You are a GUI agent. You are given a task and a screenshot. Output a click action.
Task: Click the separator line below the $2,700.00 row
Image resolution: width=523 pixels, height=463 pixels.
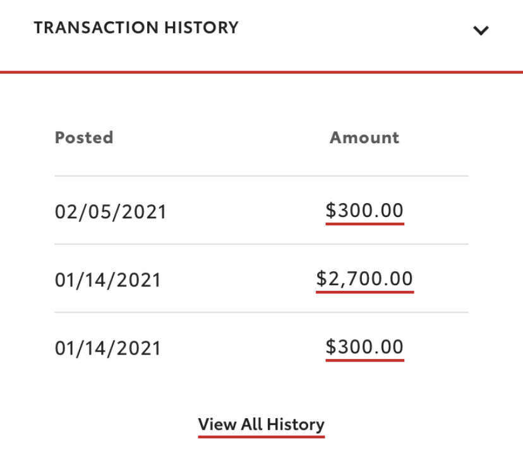click(x=261, y=312)
